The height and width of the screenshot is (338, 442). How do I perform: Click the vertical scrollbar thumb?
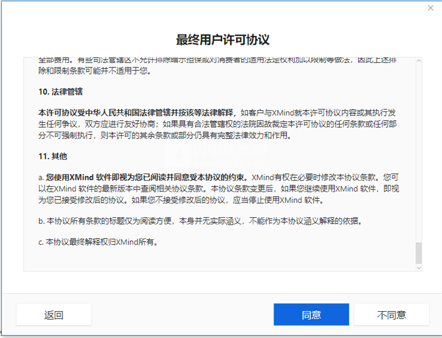tap(418, 253)
